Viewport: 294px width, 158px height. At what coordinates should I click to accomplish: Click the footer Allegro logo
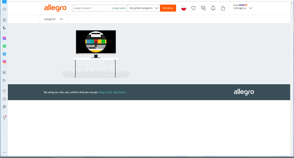(244, 92)
